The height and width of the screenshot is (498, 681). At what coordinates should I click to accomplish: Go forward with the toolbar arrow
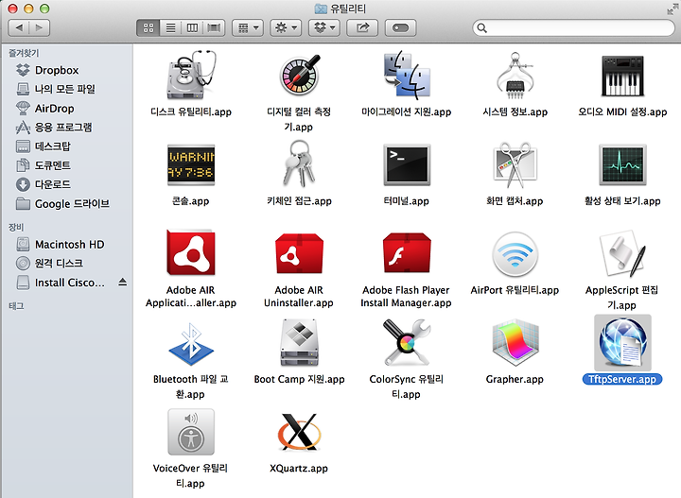[39, 27]
